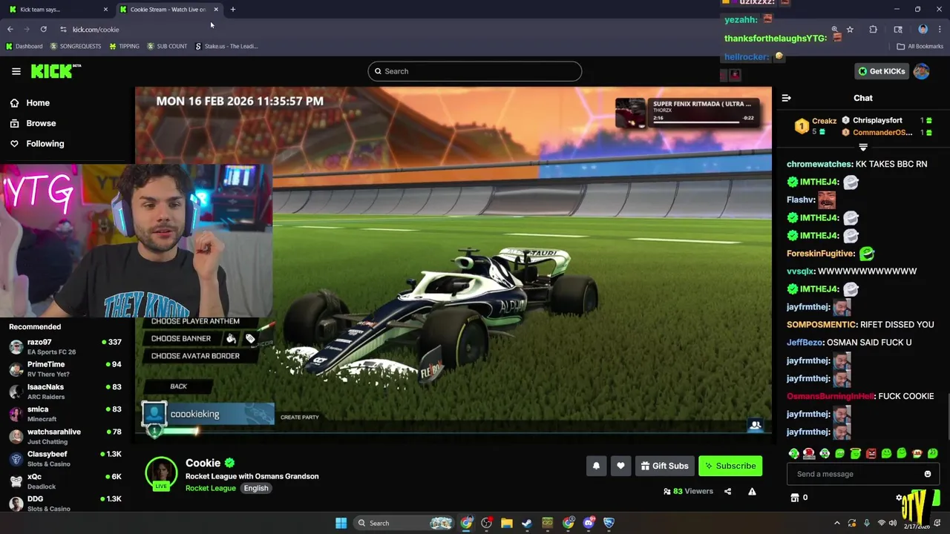Expand the chat leaderboard arrow
Screen dimensions: 950x534
point(862,148)
